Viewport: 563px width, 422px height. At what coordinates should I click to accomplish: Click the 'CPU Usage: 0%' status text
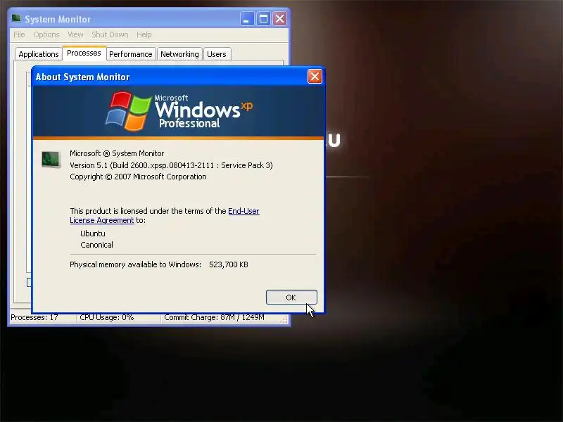[107, 318]
